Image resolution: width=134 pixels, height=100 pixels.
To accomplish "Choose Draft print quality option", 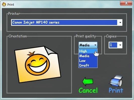I will (88, 65).
